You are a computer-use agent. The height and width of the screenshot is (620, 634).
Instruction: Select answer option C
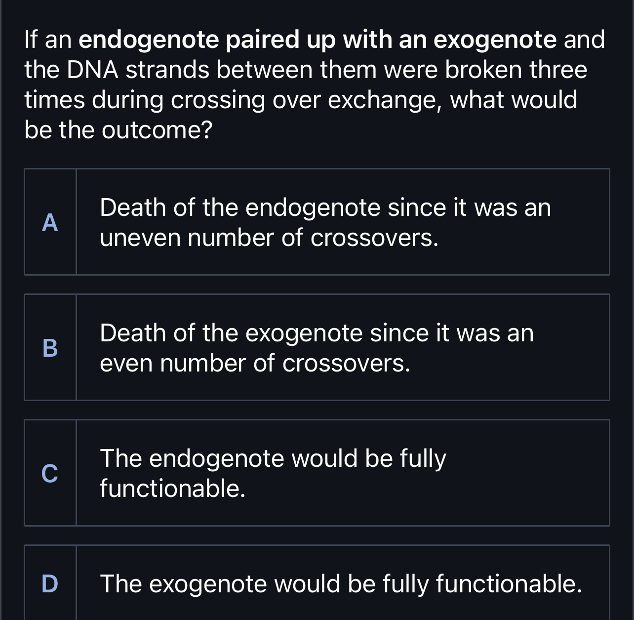point(316,472)
